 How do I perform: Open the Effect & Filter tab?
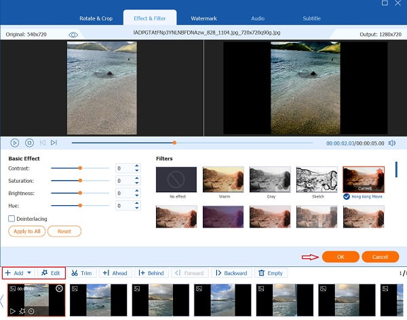(150, 18)
